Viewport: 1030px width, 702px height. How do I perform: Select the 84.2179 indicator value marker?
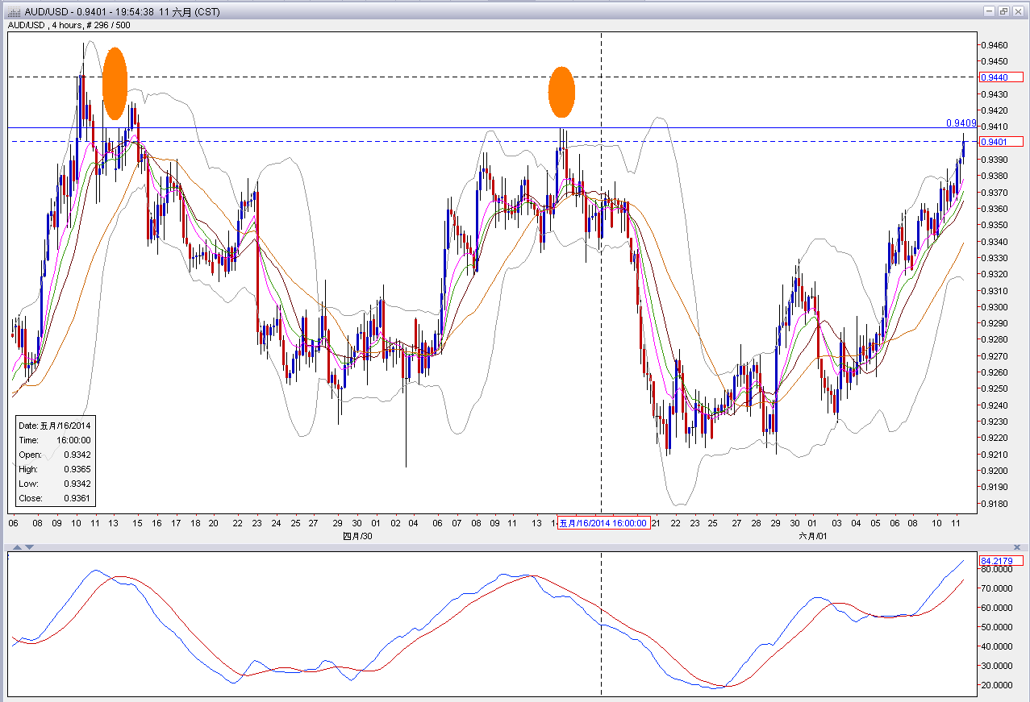pyautogui.click(x=1000, y=560)
